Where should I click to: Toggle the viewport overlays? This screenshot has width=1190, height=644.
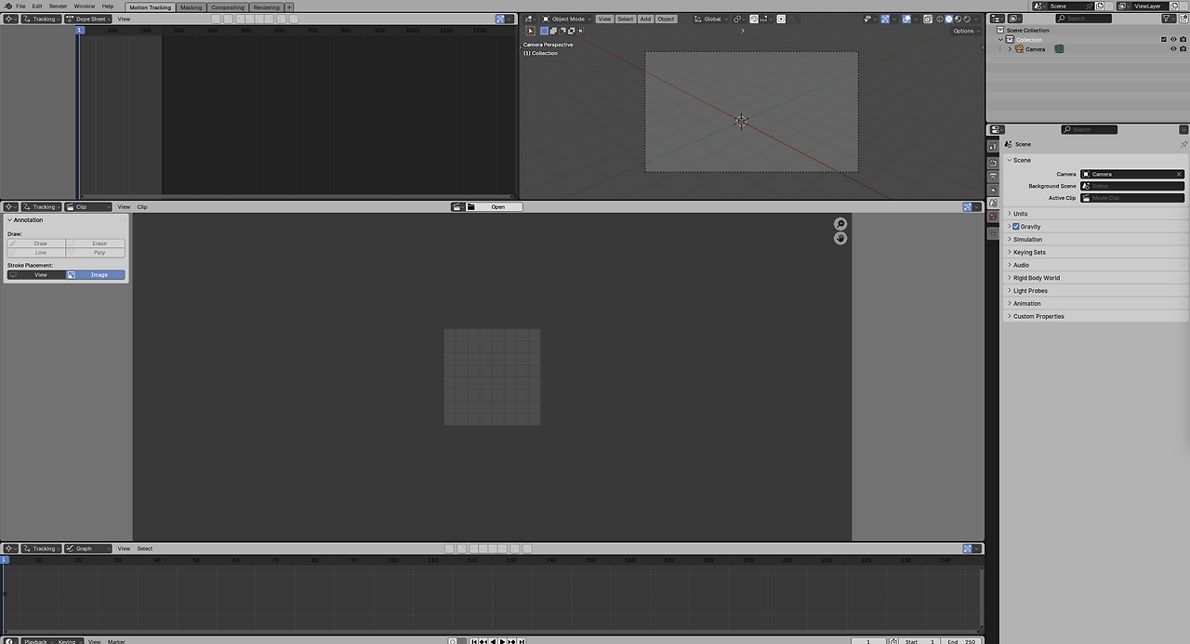pos(906,19)
